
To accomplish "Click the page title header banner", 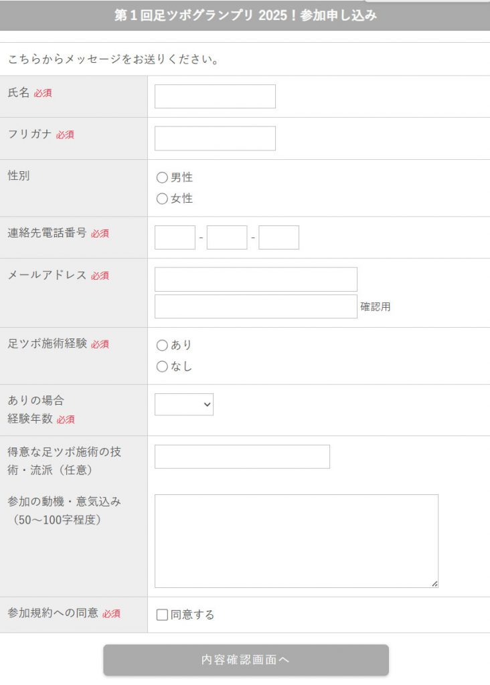I will coord(245,15).
